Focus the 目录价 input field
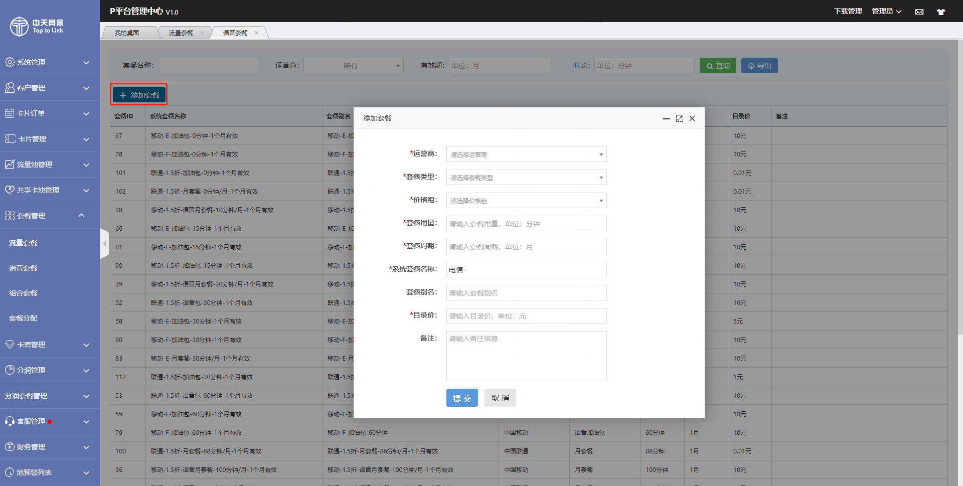This screenshot has width=963, height=486. [526, 316]
